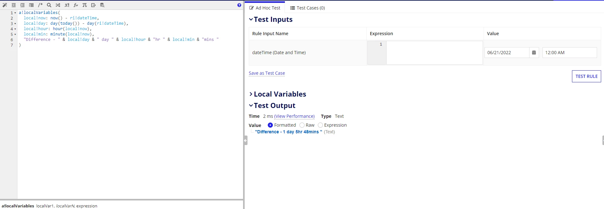Image resolution: width=604 pixels, height=209 pixels.
Task: Click the TEST RULE button
Action: coord(586,76)
